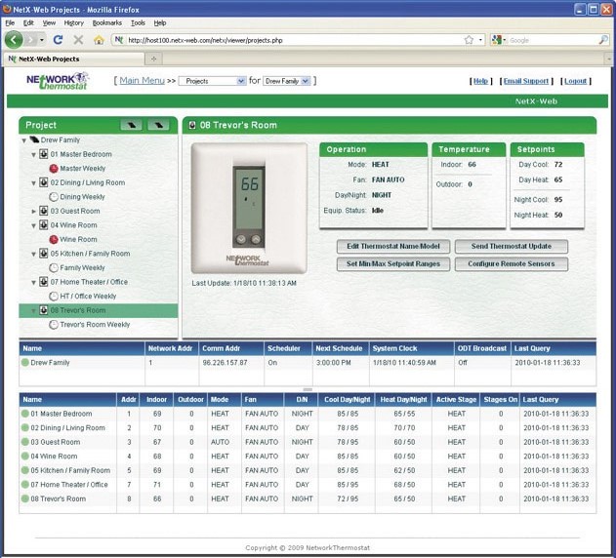Click the Help link in page header
Image resolution: width=616 pixels, height=558 pixels.
point(480,81)
